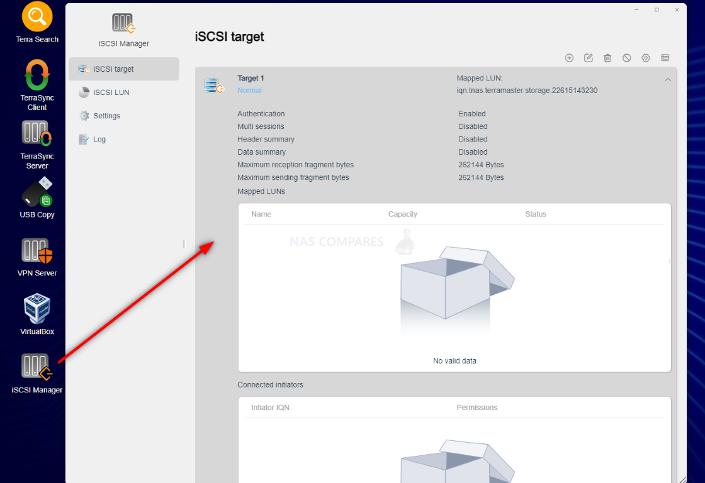
Task: Click the server icon in the toolbar
Action: click(665, 58)
